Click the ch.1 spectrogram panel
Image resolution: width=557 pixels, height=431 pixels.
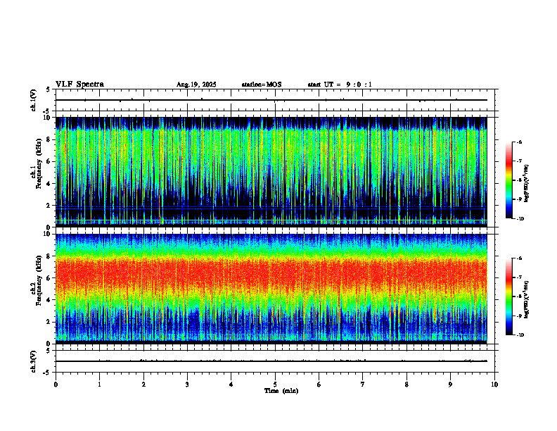(x=271, y=172)
